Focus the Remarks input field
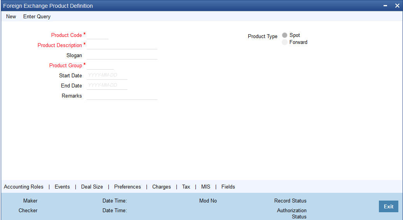Viewport: 403px width, 220px height. click(x=122, y=96)
